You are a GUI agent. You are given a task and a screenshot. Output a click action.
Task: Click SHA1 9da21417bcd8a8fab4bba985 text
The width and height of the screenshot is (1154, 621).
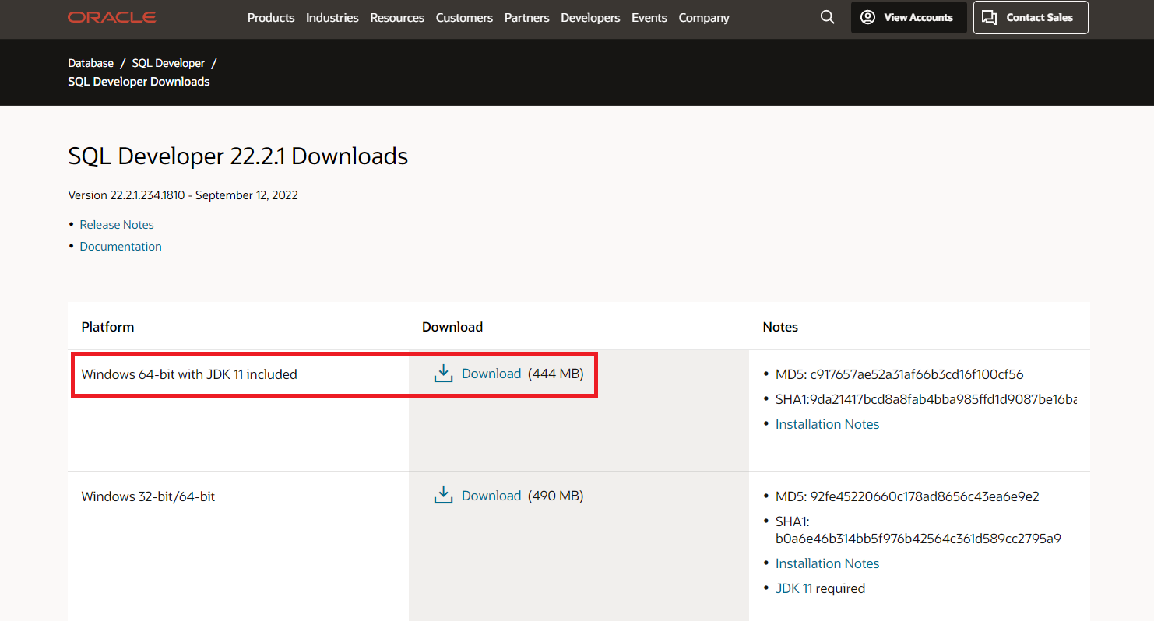click(x=926, y=399)
